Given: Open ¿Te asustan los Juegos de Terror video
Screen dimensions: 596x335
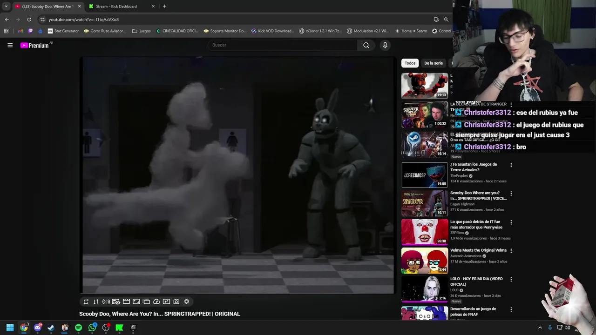Looking at the screenshot, I should click(474, 167).
